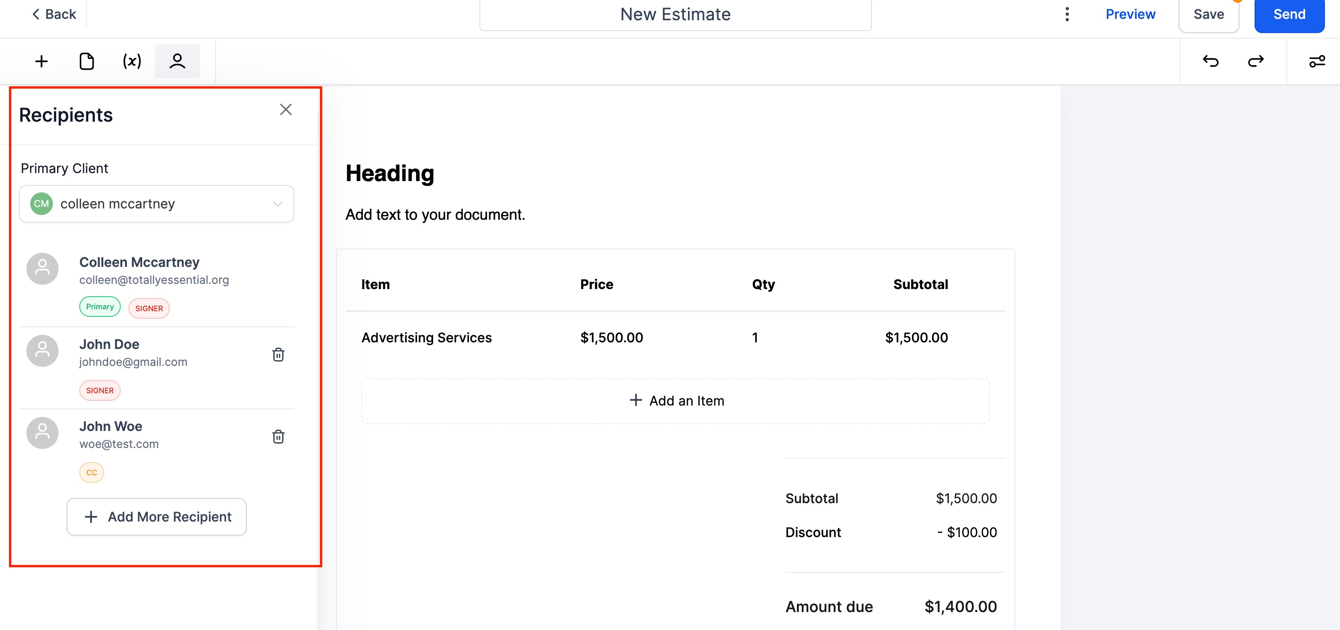Click the undo arrow icon
This screenshot has height=630, width=1340.
tap(1210, 61)
